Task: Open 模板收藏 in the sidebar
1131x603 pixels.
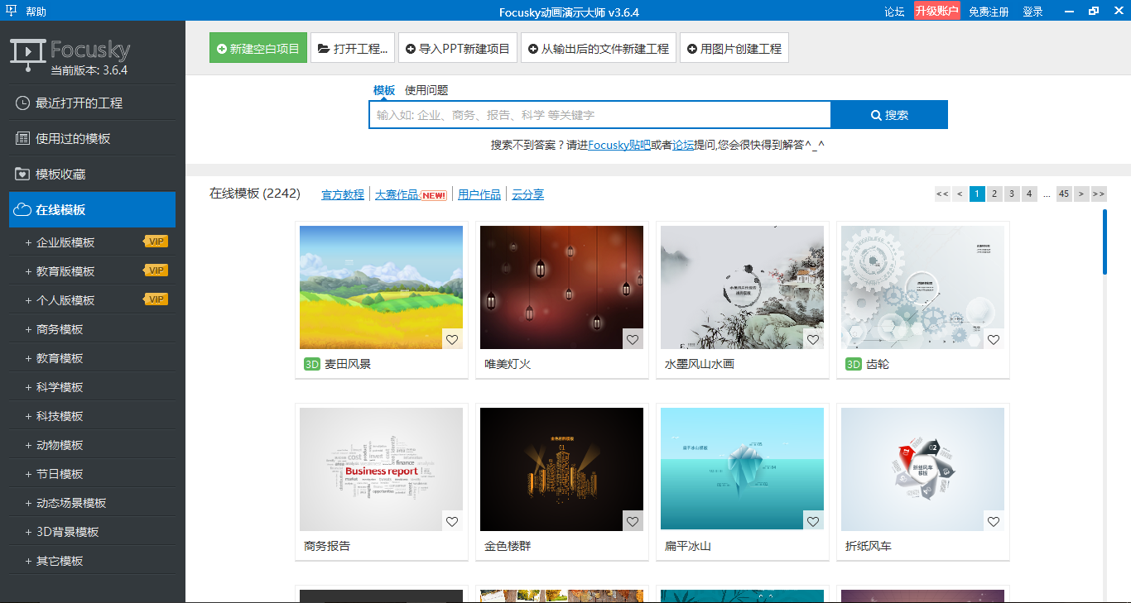Action: 93,174
